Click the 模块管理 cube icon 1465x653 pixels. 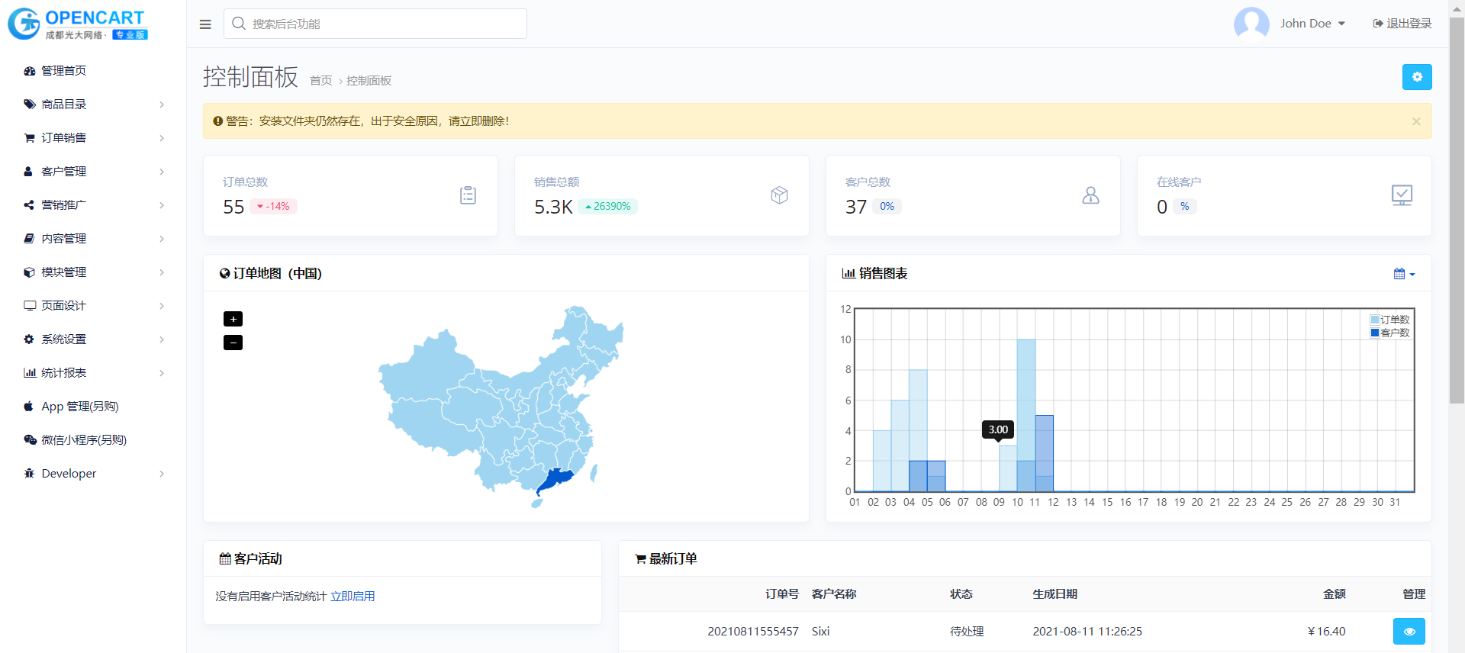pos(29,272)
